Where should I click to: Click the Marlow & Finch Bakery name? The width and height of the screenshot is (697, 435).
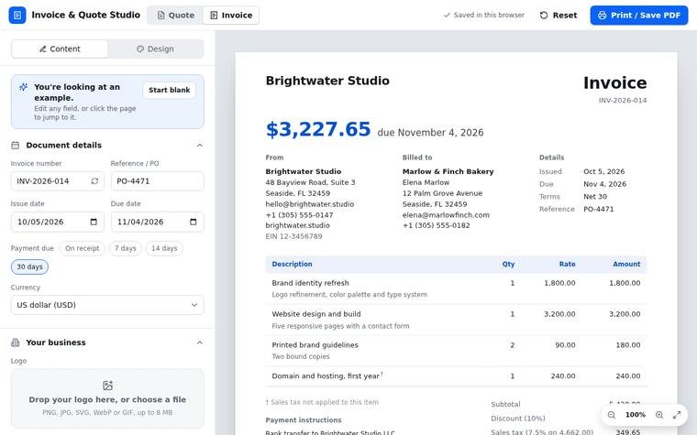click(448, 171)
